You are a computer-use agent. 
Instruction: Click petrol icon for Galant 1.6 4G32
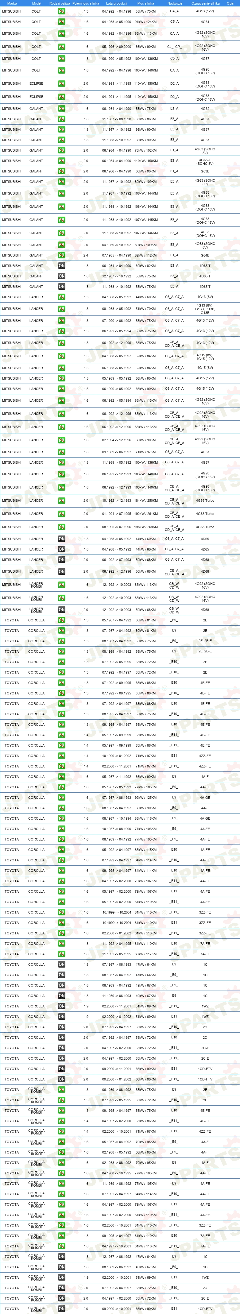[x=61, y=109]
